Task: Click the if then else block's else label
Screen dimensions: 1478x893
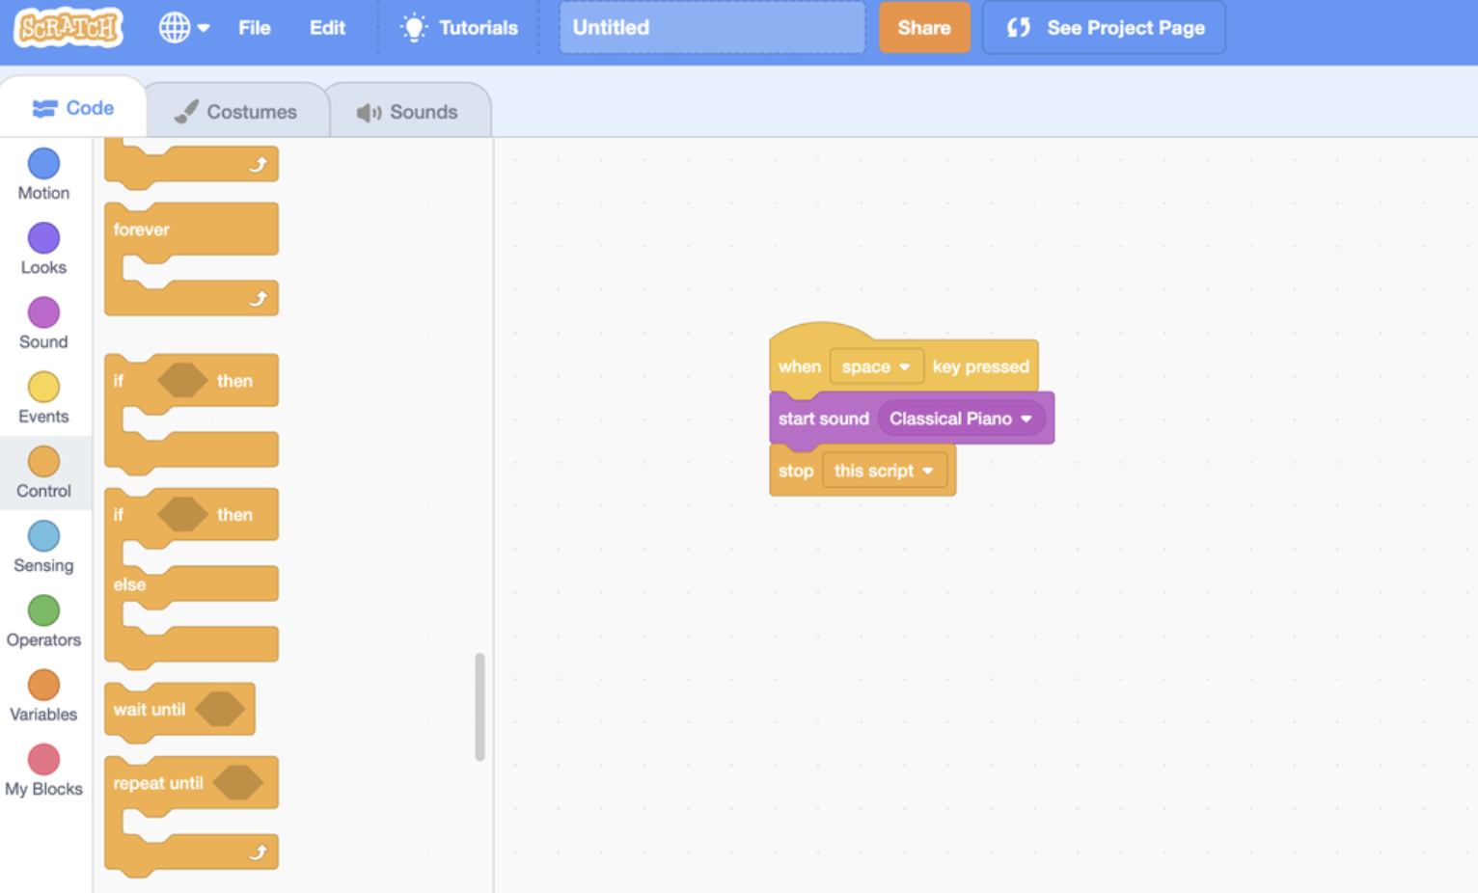Action: coord(129,584)
